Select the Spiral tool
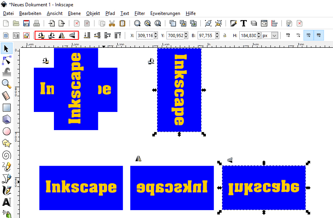Viewport: 333px width, 218px height. tap(6, 155)
